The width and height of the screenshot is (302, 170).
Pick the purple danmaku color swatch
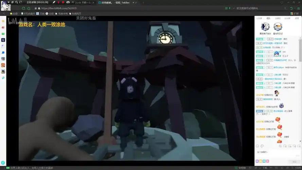click(257, 161)
